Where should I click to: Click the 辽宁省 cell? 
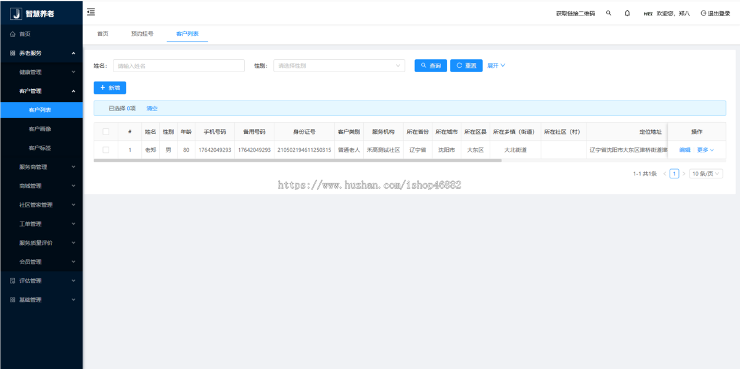point(417,150)
